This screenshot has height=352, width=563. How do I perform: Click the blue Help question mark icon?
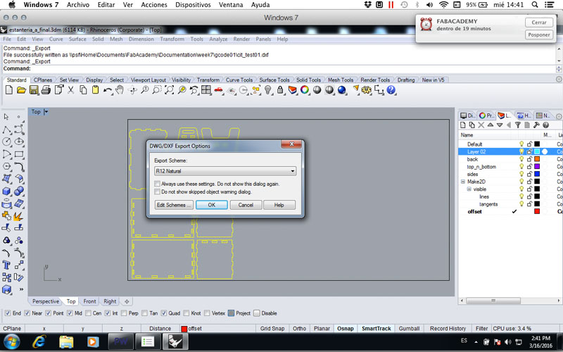coord(391,90)
